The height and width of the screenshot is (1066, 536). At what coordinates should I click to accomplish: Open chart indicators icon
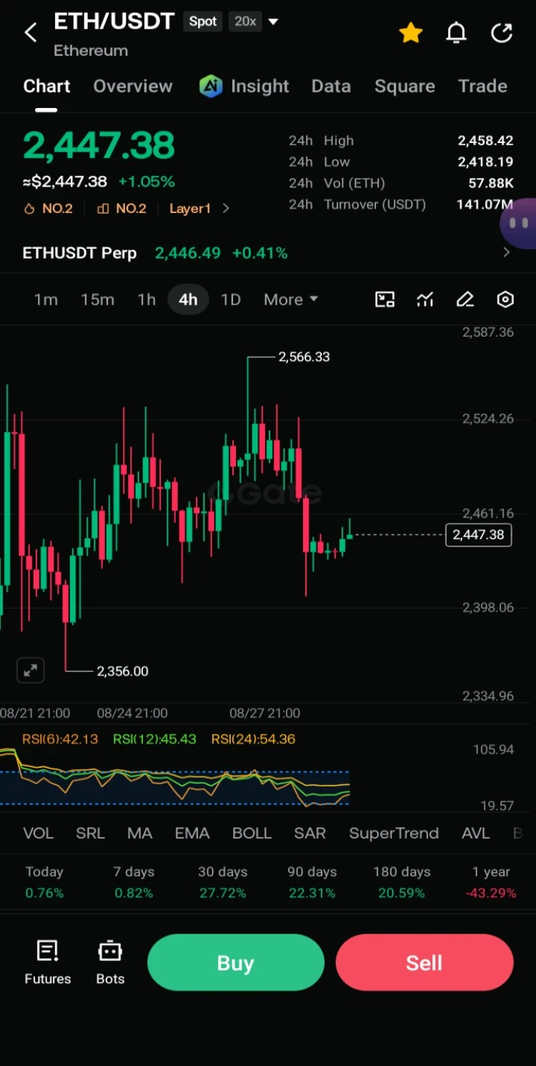click(425, 300)
